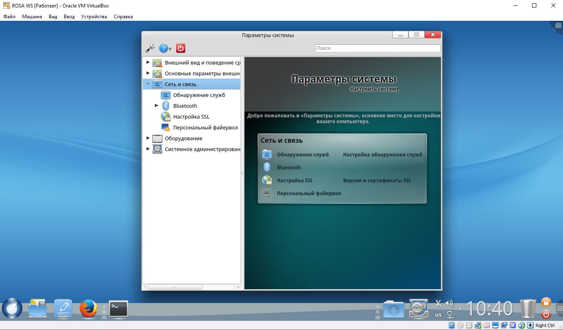Click the optical disc indicator in status bar

[x=461, y=325]
